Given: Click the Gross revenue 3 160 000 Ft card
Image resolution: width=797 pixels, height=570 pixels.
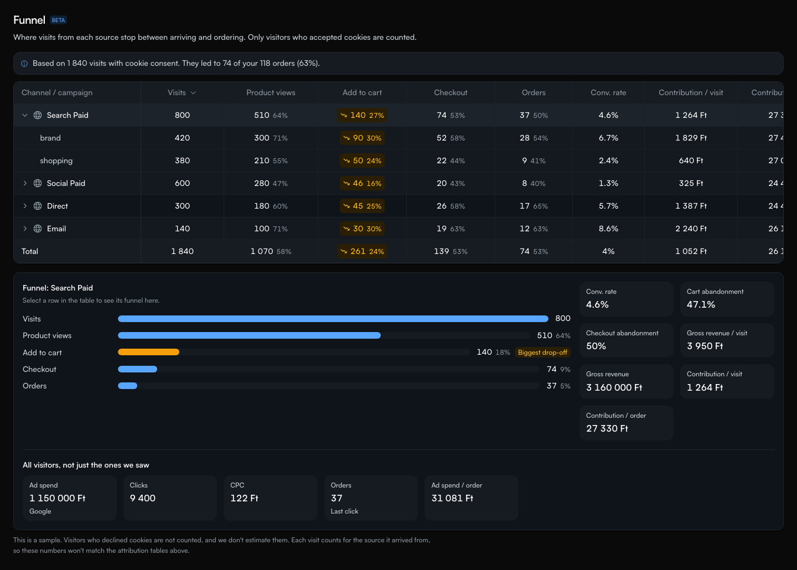Looking at the screenshot, I should pos(627,381).
